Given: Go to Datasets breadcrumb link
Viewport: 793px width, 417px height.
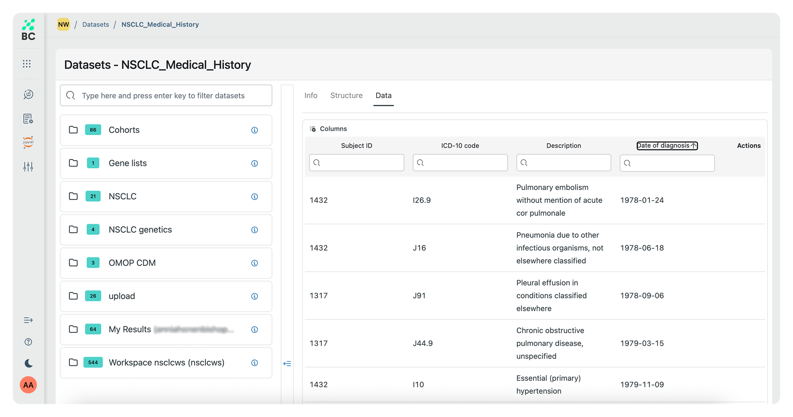Looking at the screenshot, I should point(96,25).
